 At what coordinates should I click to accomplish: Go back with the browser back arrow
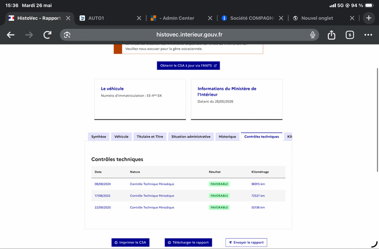point(10,35)
